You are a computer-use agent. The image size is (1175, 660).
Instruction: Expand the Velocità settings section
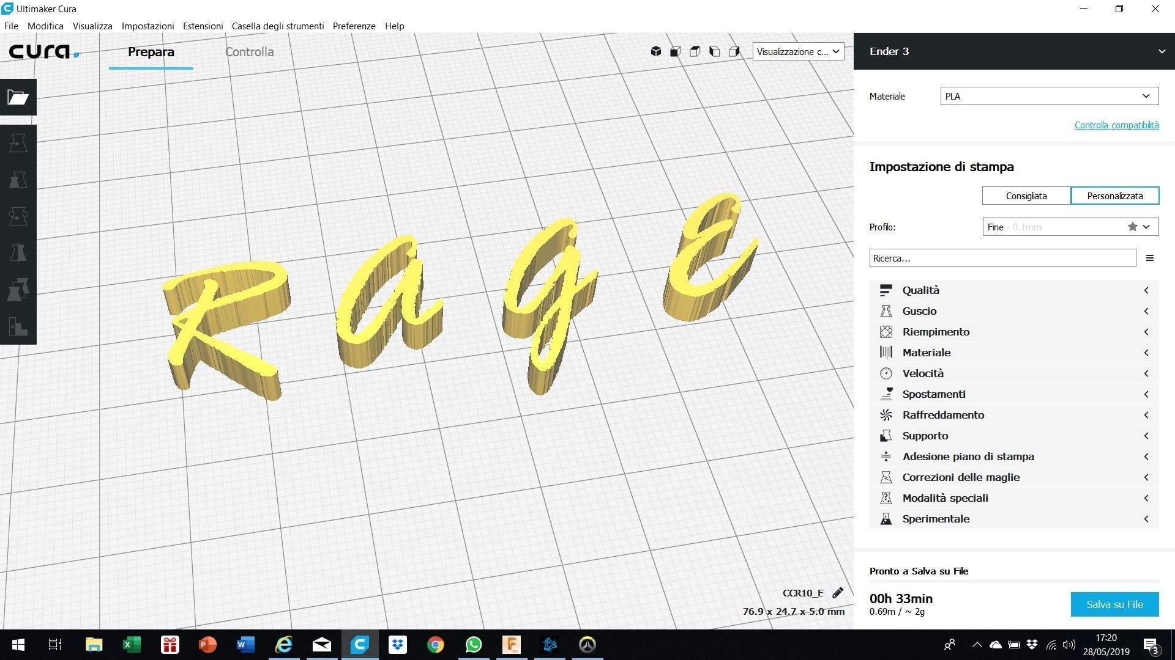(1014, 373)
